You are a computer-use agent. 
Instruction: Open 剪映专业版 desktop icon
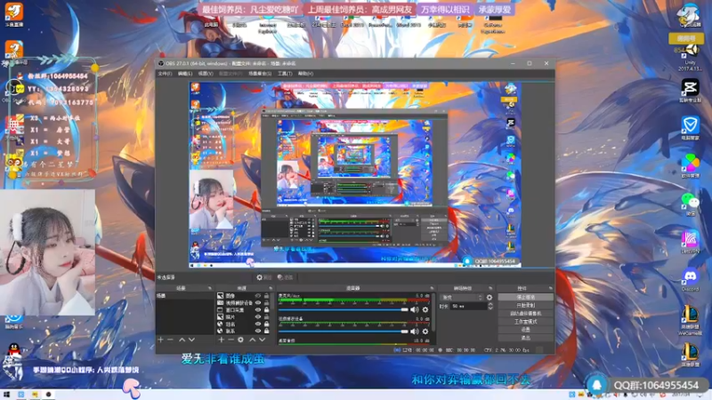click(691, 90)
